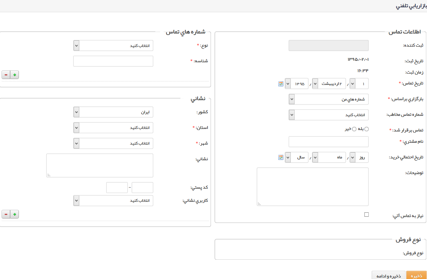Open the روز dropdown of purchase date
This screenshot has height=279, width=427.
pyautogui.click(x=359, y=157)
